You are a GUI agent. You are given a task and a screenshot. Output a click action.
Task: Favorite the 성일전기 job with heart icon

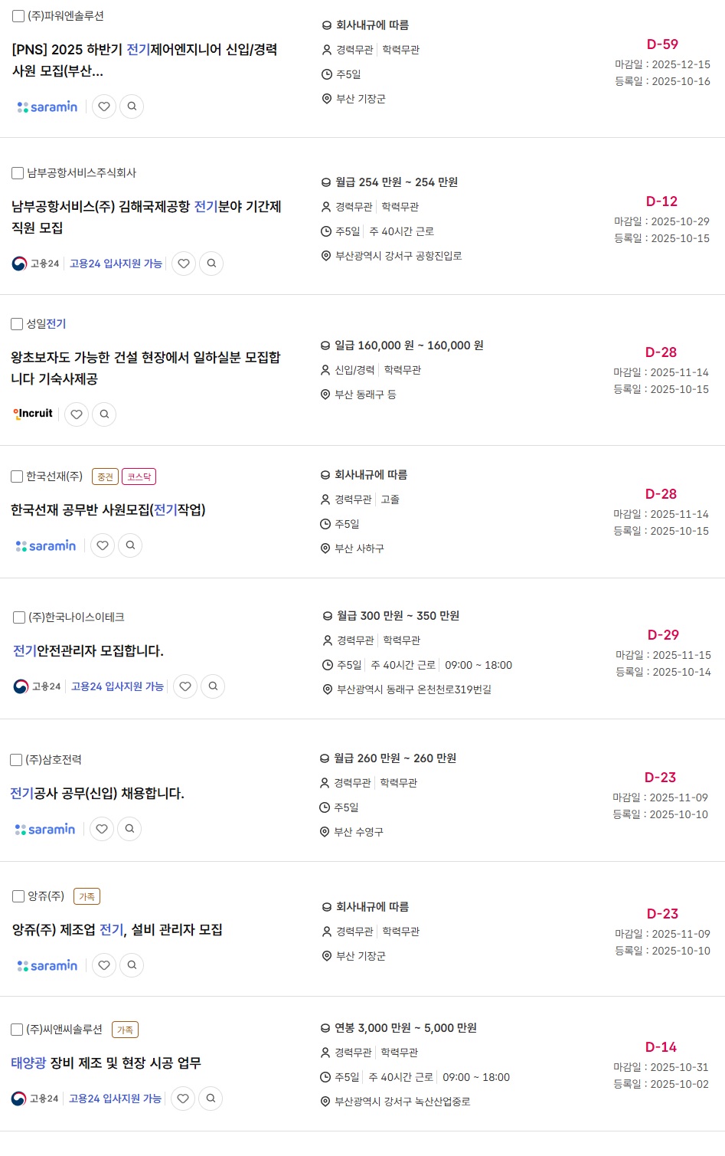coord(77,414)
